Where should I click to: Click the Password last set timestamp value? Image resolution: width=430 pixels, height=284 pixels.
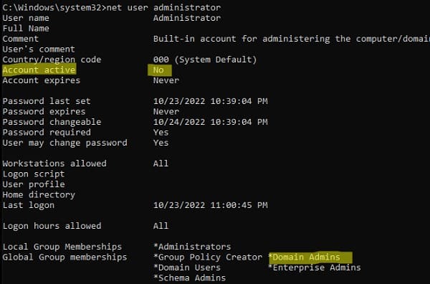pyautogui.click(x=210, y=101)
